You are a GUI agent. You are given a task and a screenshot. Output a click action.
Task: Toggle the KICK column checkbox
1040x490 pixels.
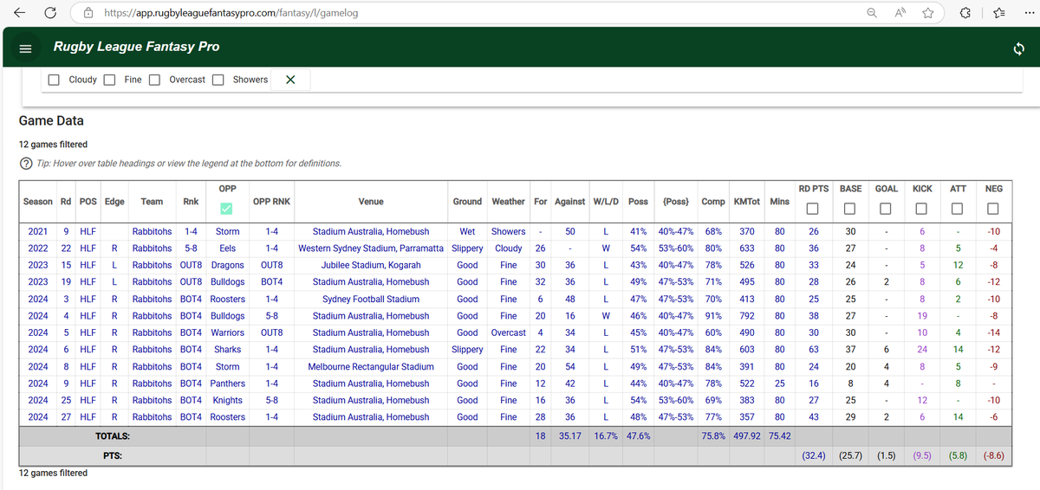point(922,209)
